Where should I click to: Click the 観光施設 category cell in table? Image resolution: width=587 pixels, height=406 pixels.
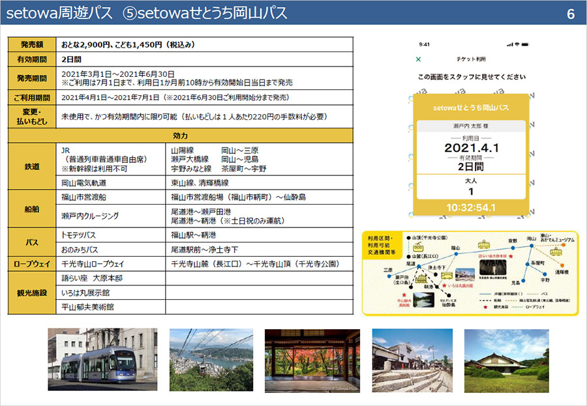pyautogui.click(x=32, y=293)
